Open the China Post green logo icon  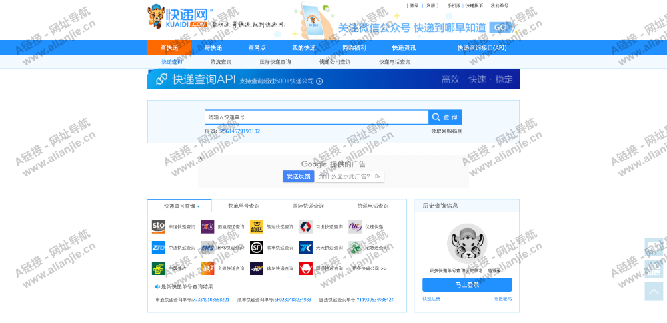coord(159,268)
